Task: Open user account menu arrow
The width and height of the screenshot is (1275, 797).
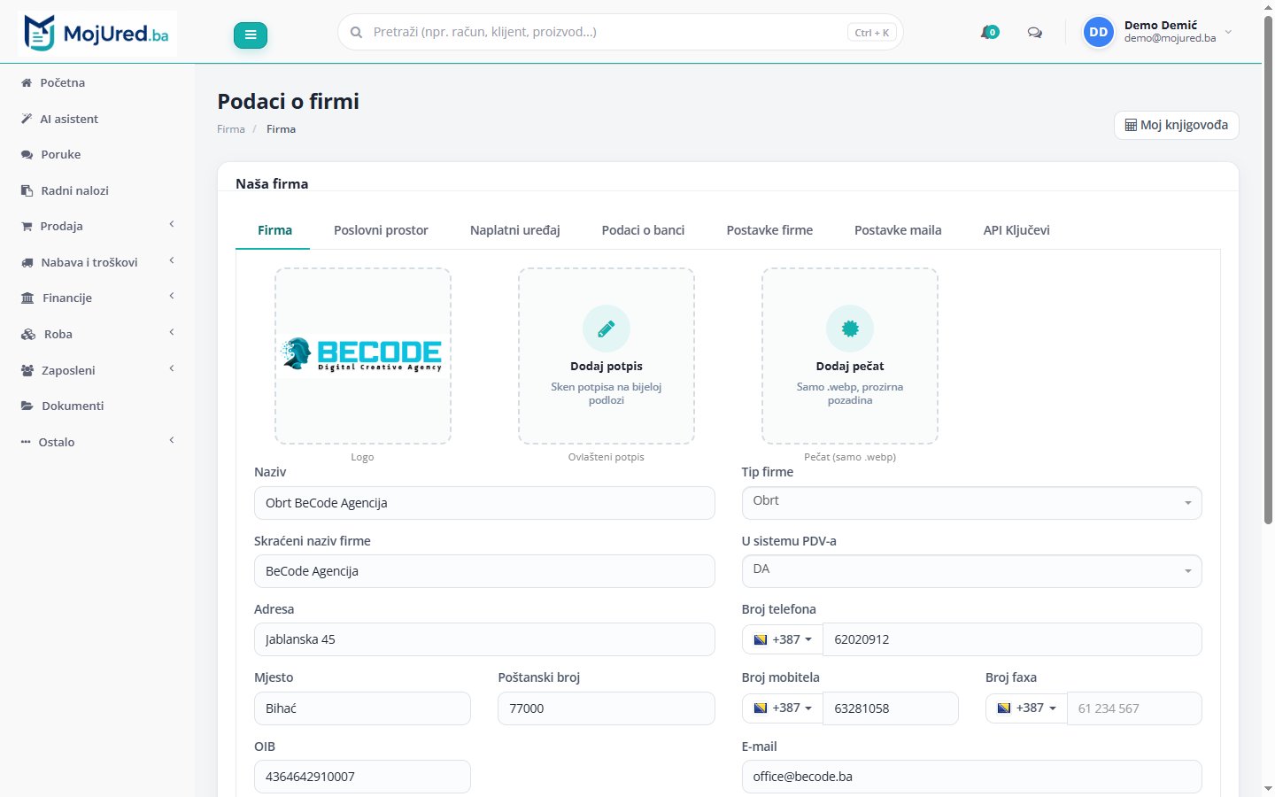Action: click(1228, 32)
